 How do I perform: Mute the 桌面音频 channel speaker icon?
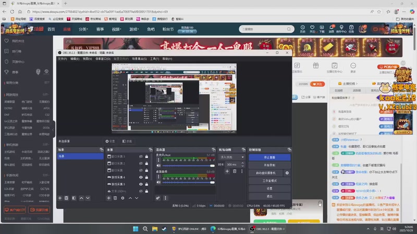[x=159, y=183]
